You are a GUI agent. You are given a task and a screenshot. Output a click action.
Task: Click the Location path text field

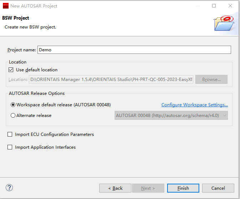tap(111, 80)
